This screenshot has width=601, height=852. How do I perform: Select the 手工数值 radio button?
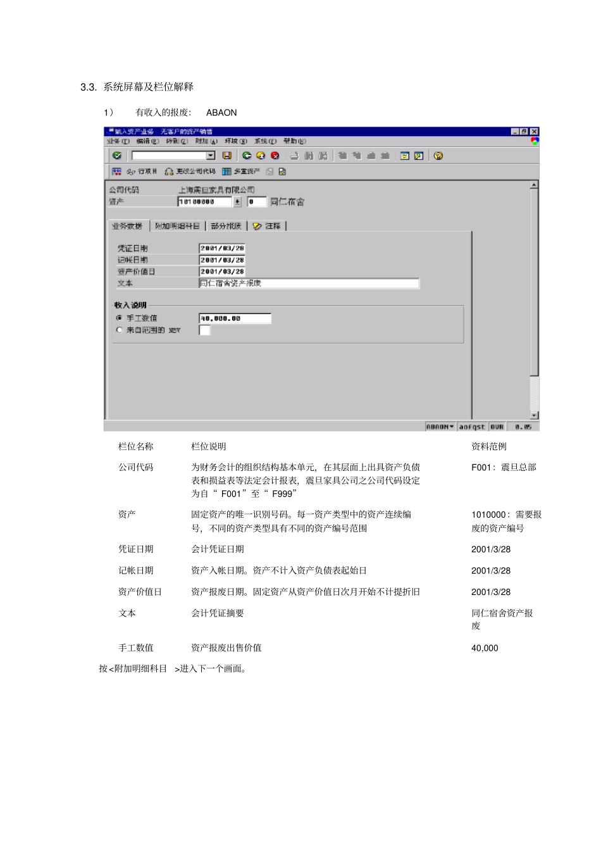point(119,318)
